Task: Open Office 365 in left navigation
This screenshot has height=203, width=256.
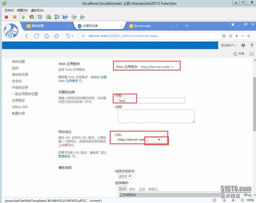Action: pyautogui.click(x=20, y=107)
